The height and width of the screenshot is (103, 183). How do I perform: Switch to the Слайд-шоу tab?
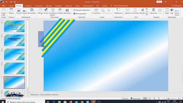(68, 6)
